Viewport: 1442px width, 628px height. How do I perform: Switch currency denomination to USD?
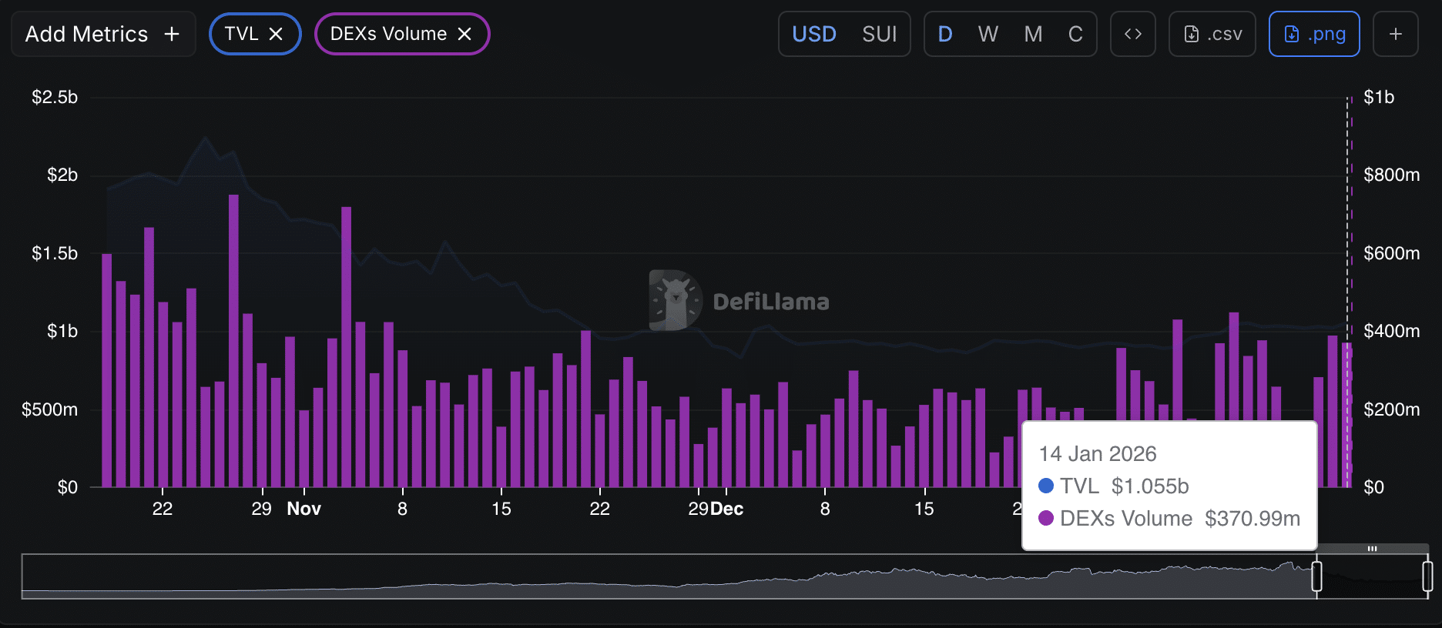pyautogui.click(x=814, y=34)
